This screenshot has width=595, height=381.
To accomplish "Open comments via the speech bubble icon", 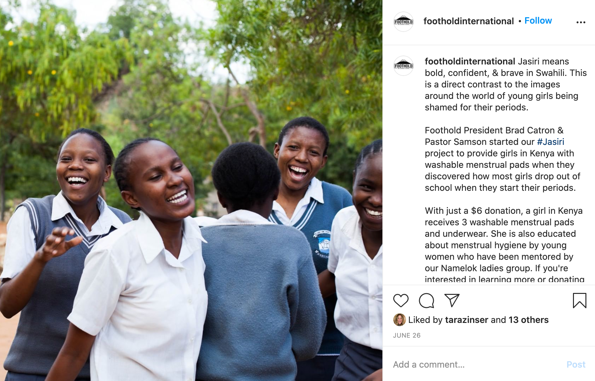I will [426, 301].
